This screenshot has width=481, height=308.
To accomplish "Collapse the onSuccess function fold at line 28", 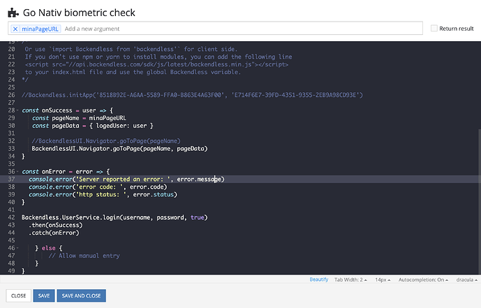I will pos(17,110).
